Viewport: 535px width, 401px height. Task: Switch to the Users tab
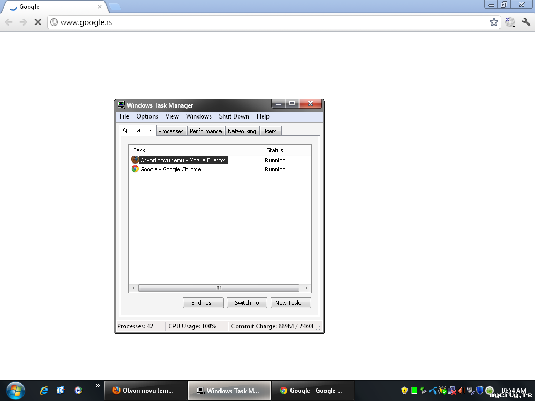270,131
